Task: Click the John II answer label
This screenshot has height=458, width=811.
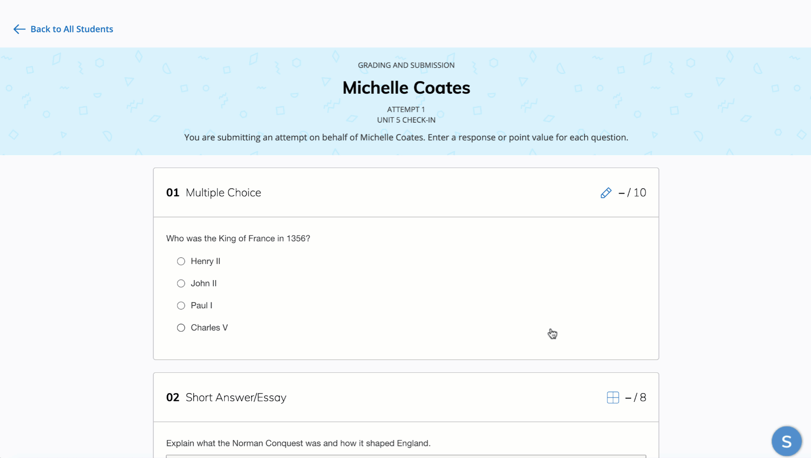Action: click(x=204, y=283)
